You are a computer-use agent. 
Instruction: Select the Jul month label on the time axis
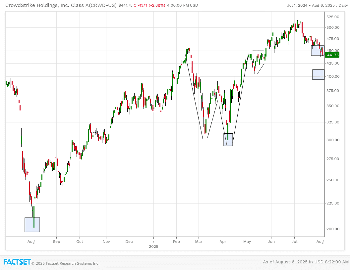click(x=295, y=242)
